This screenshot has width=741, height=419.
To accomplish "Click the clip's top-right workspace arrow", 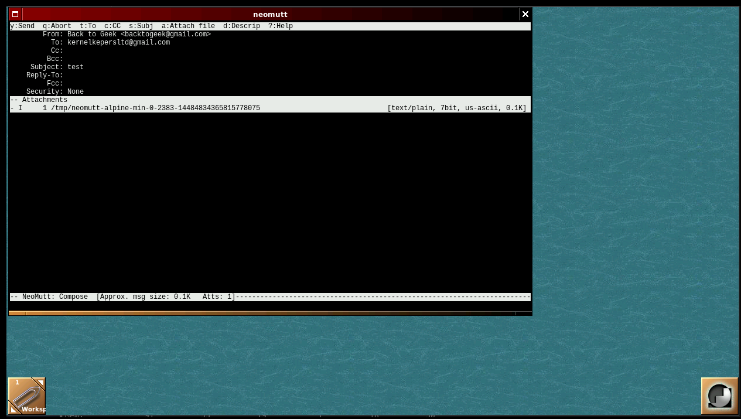I will [x=40, y=383].
